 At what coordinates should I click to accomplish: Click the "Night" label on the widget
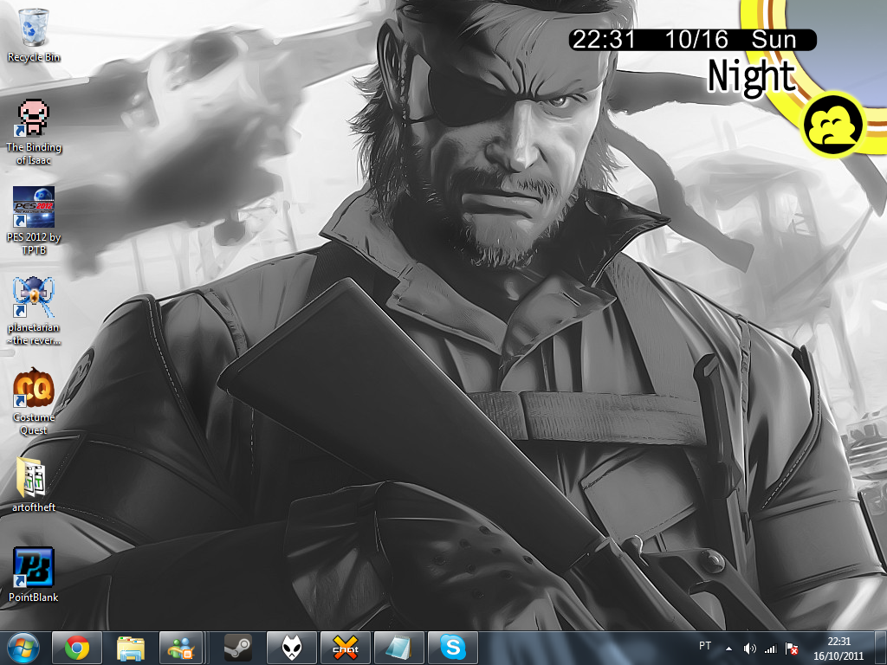(x=751, y=76)
